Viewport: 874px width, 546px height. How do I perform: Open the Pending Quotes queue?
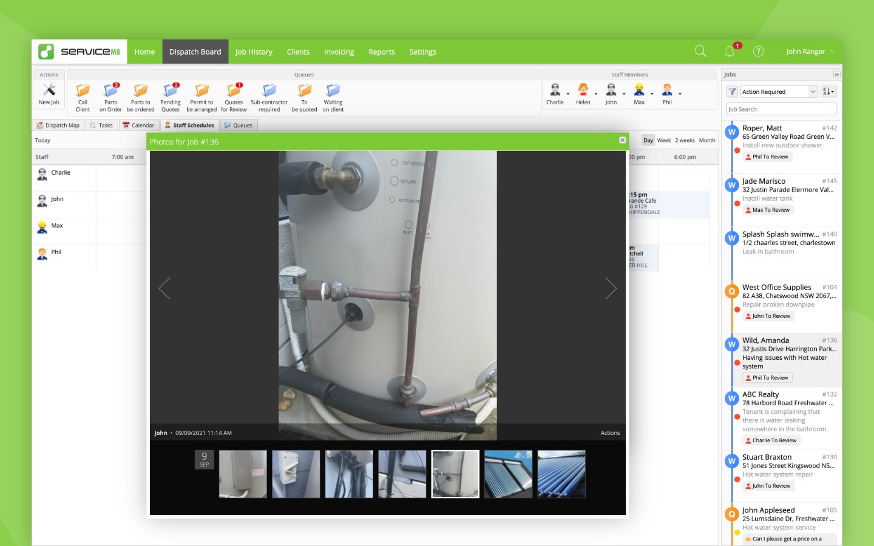pyautogui.click(x=171, y=98)
